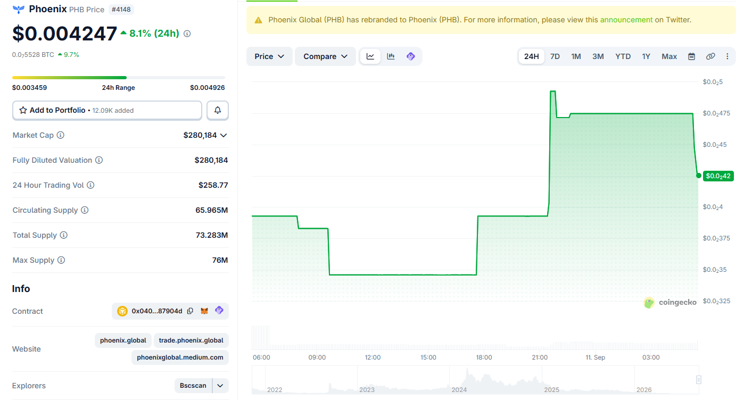
Task: Click the 0.0₇5528 BTC price text
Action: [x=33, y=54]
